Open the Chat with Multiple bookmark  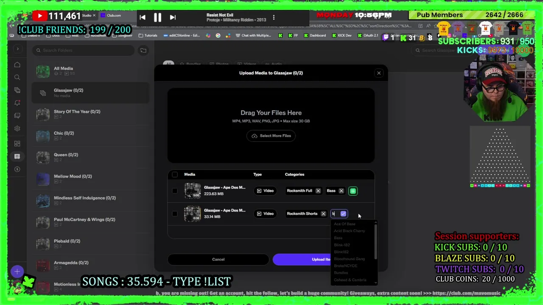(253, 36)
